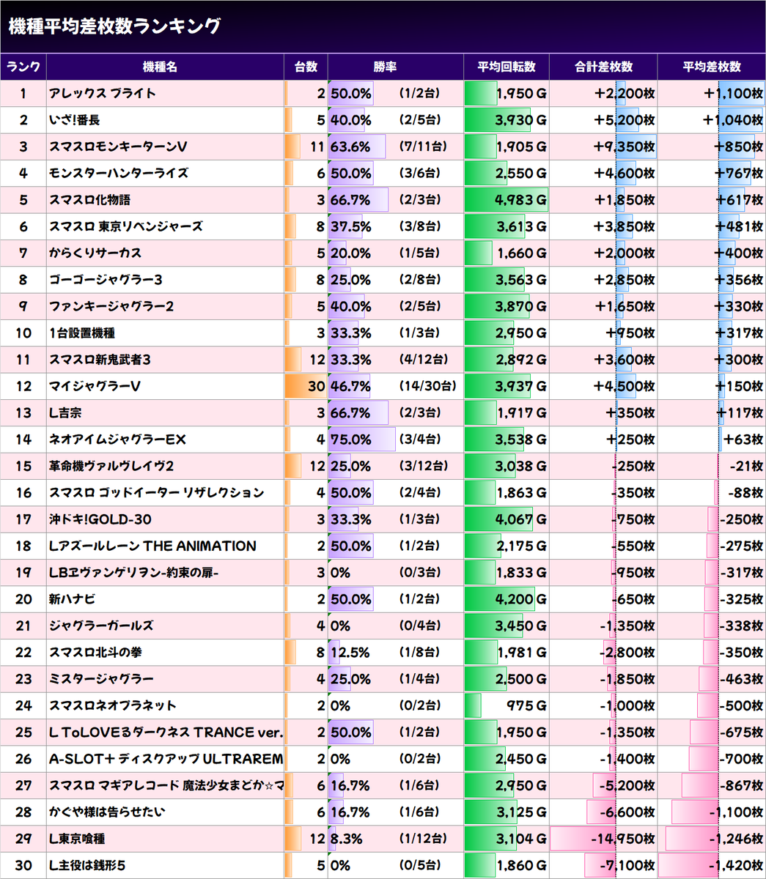
Task: Select machine name スマスロ化物語
Action: [90, 200]
